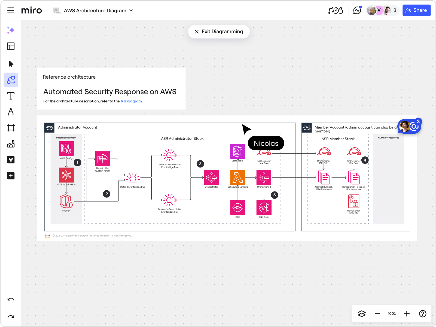
Task: Select the Frame tool
Action: 11,128
